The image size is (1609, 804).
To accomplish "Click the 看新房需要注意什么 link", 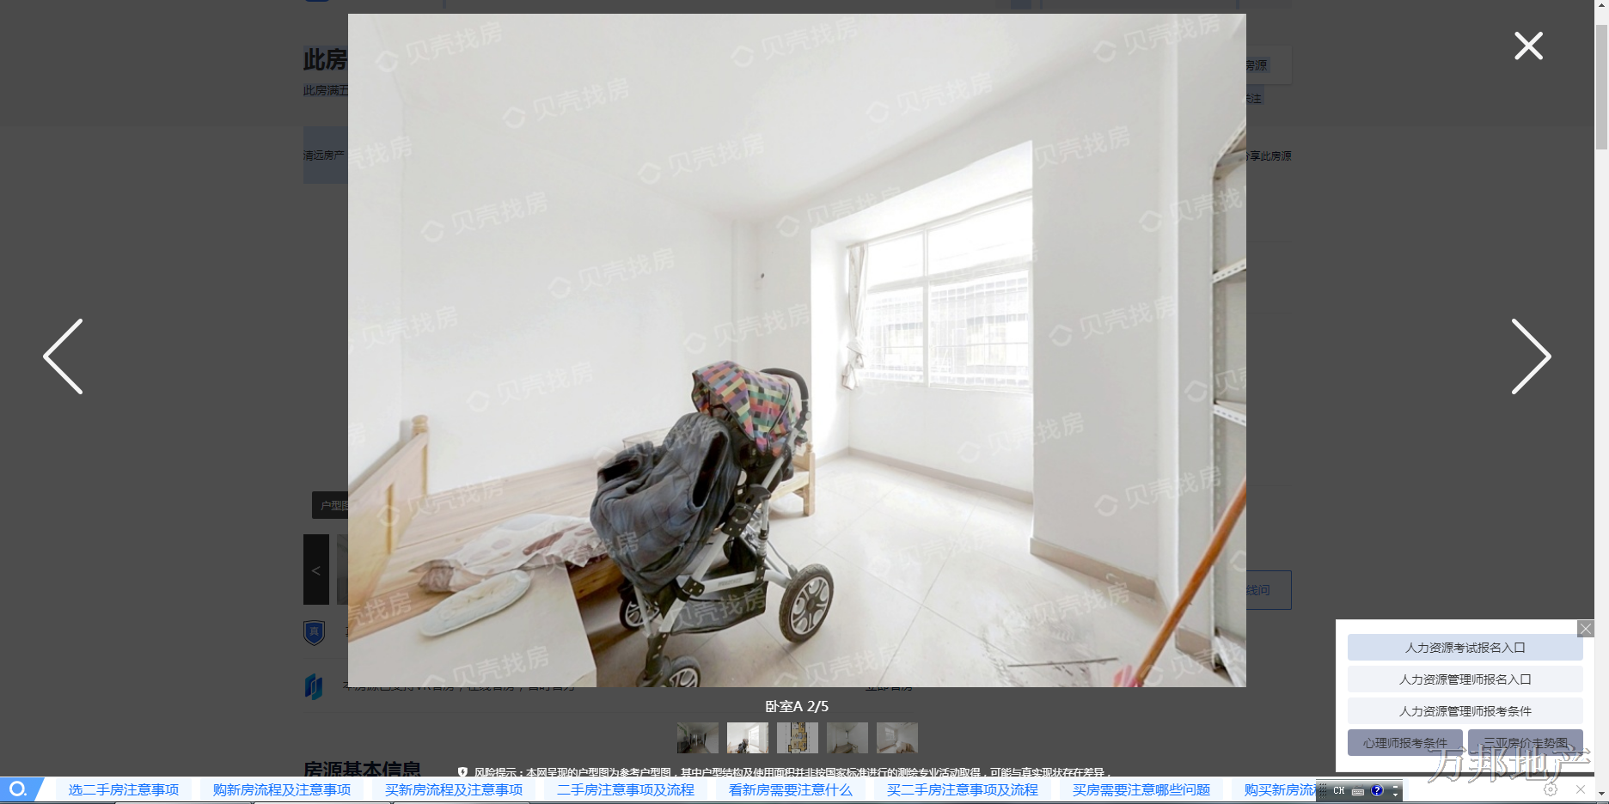I will pyautogui.click(x=790, y=789).
